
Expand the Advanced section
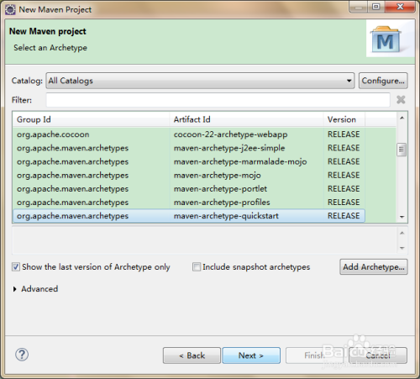pos(15,289)
